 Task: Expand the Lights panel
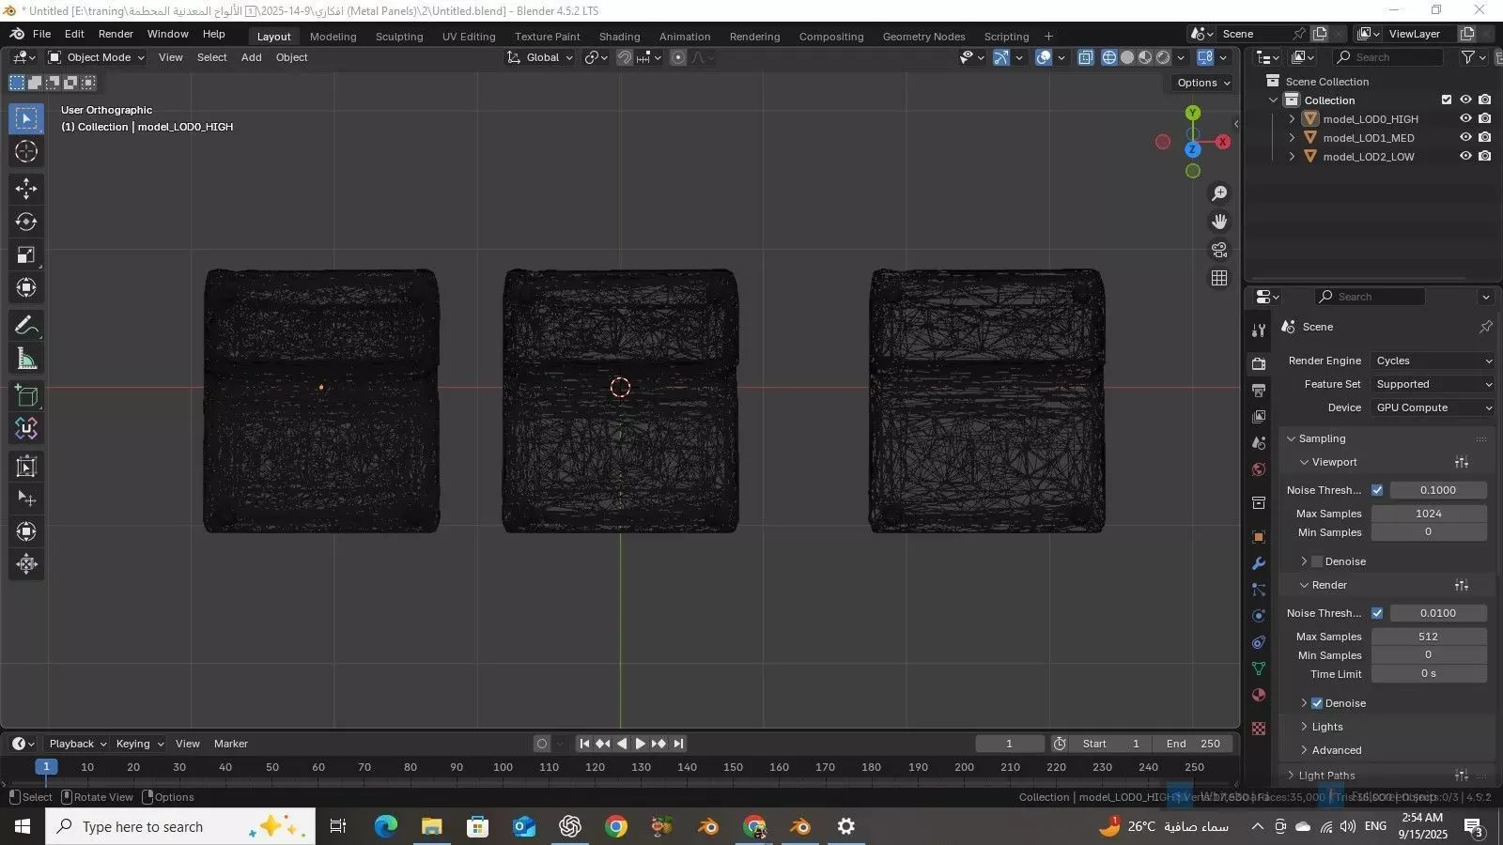click(1326, 727)
